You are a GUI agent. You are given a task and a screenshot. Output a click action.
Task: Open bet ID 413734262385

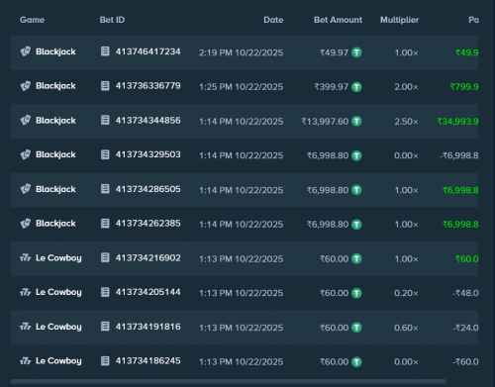[148, 224]
